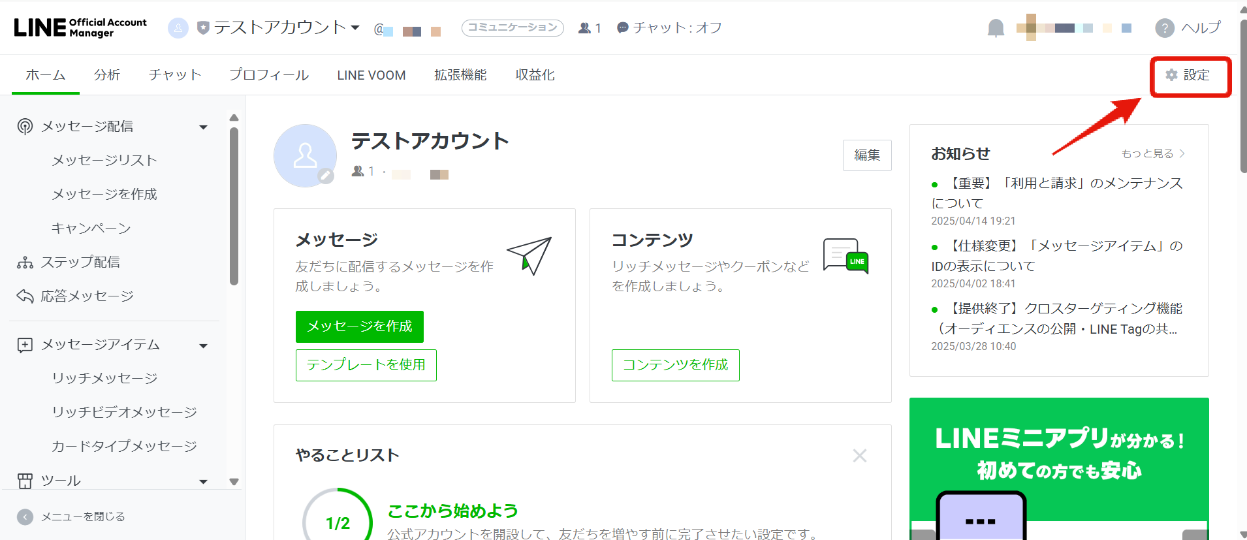
Task: Click the LINE Official Account Manager logo
Action: tap(80, 27)
